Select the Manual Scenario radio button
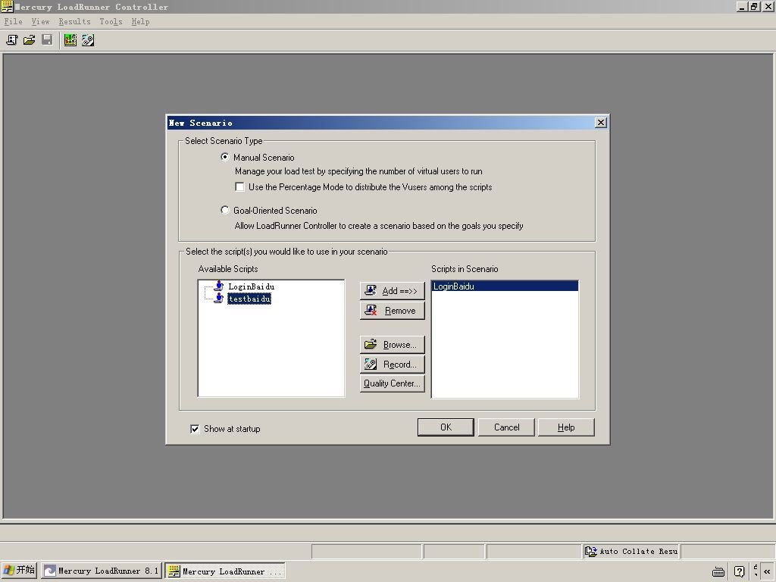 click(x=224, y=157)
